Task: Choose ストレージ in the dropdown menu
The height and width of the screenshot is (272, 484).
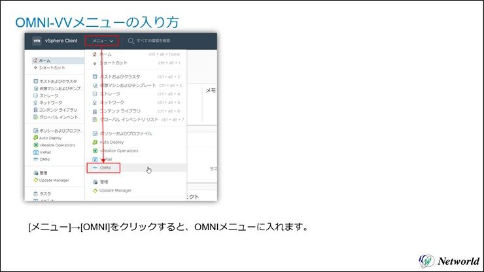Action: pyautogui.click(x=136, y=94)
